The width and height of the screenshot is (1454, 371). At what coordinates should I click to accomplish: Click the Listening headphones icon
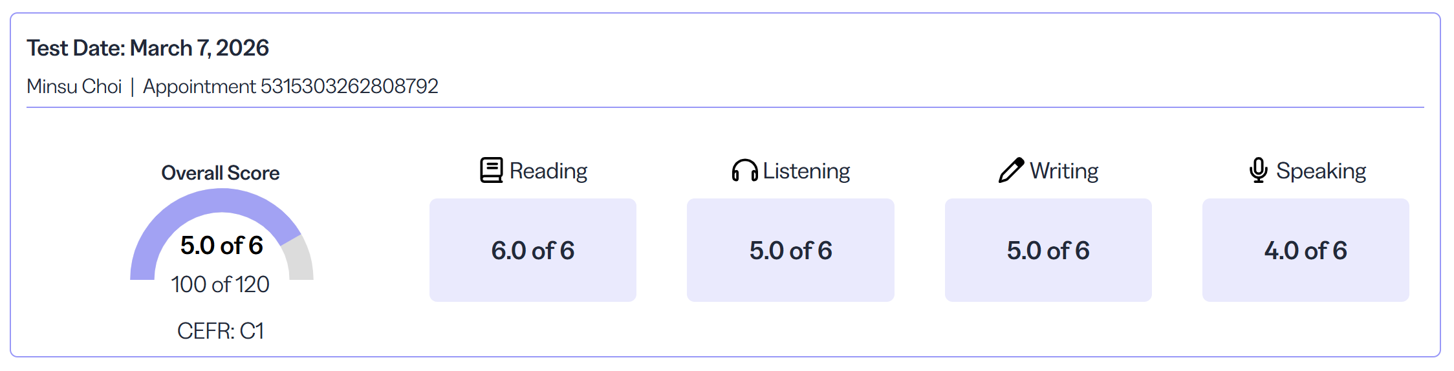pyautogui.click(x=744, y=171)
